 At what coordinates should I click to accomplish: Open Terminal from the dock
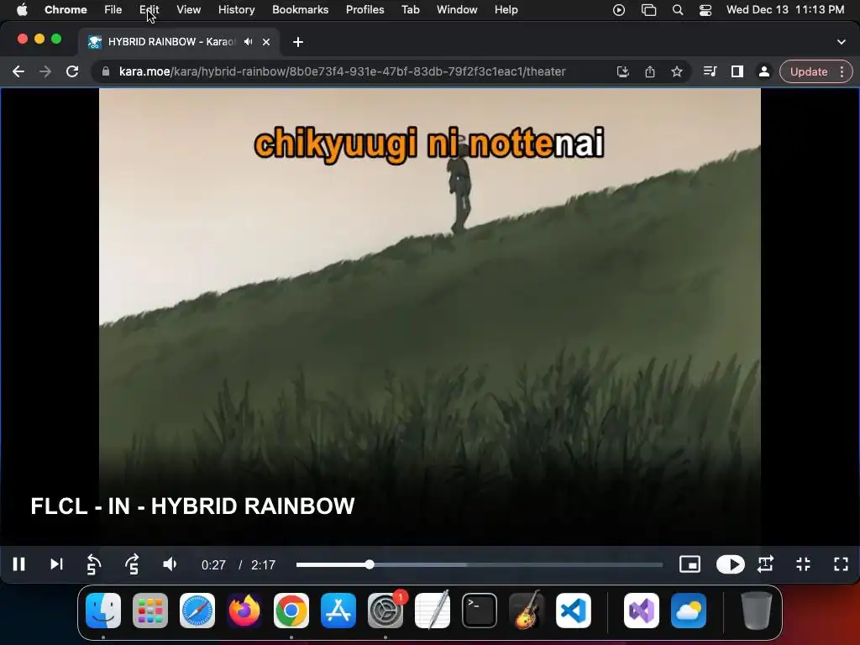tap(480, 611)
